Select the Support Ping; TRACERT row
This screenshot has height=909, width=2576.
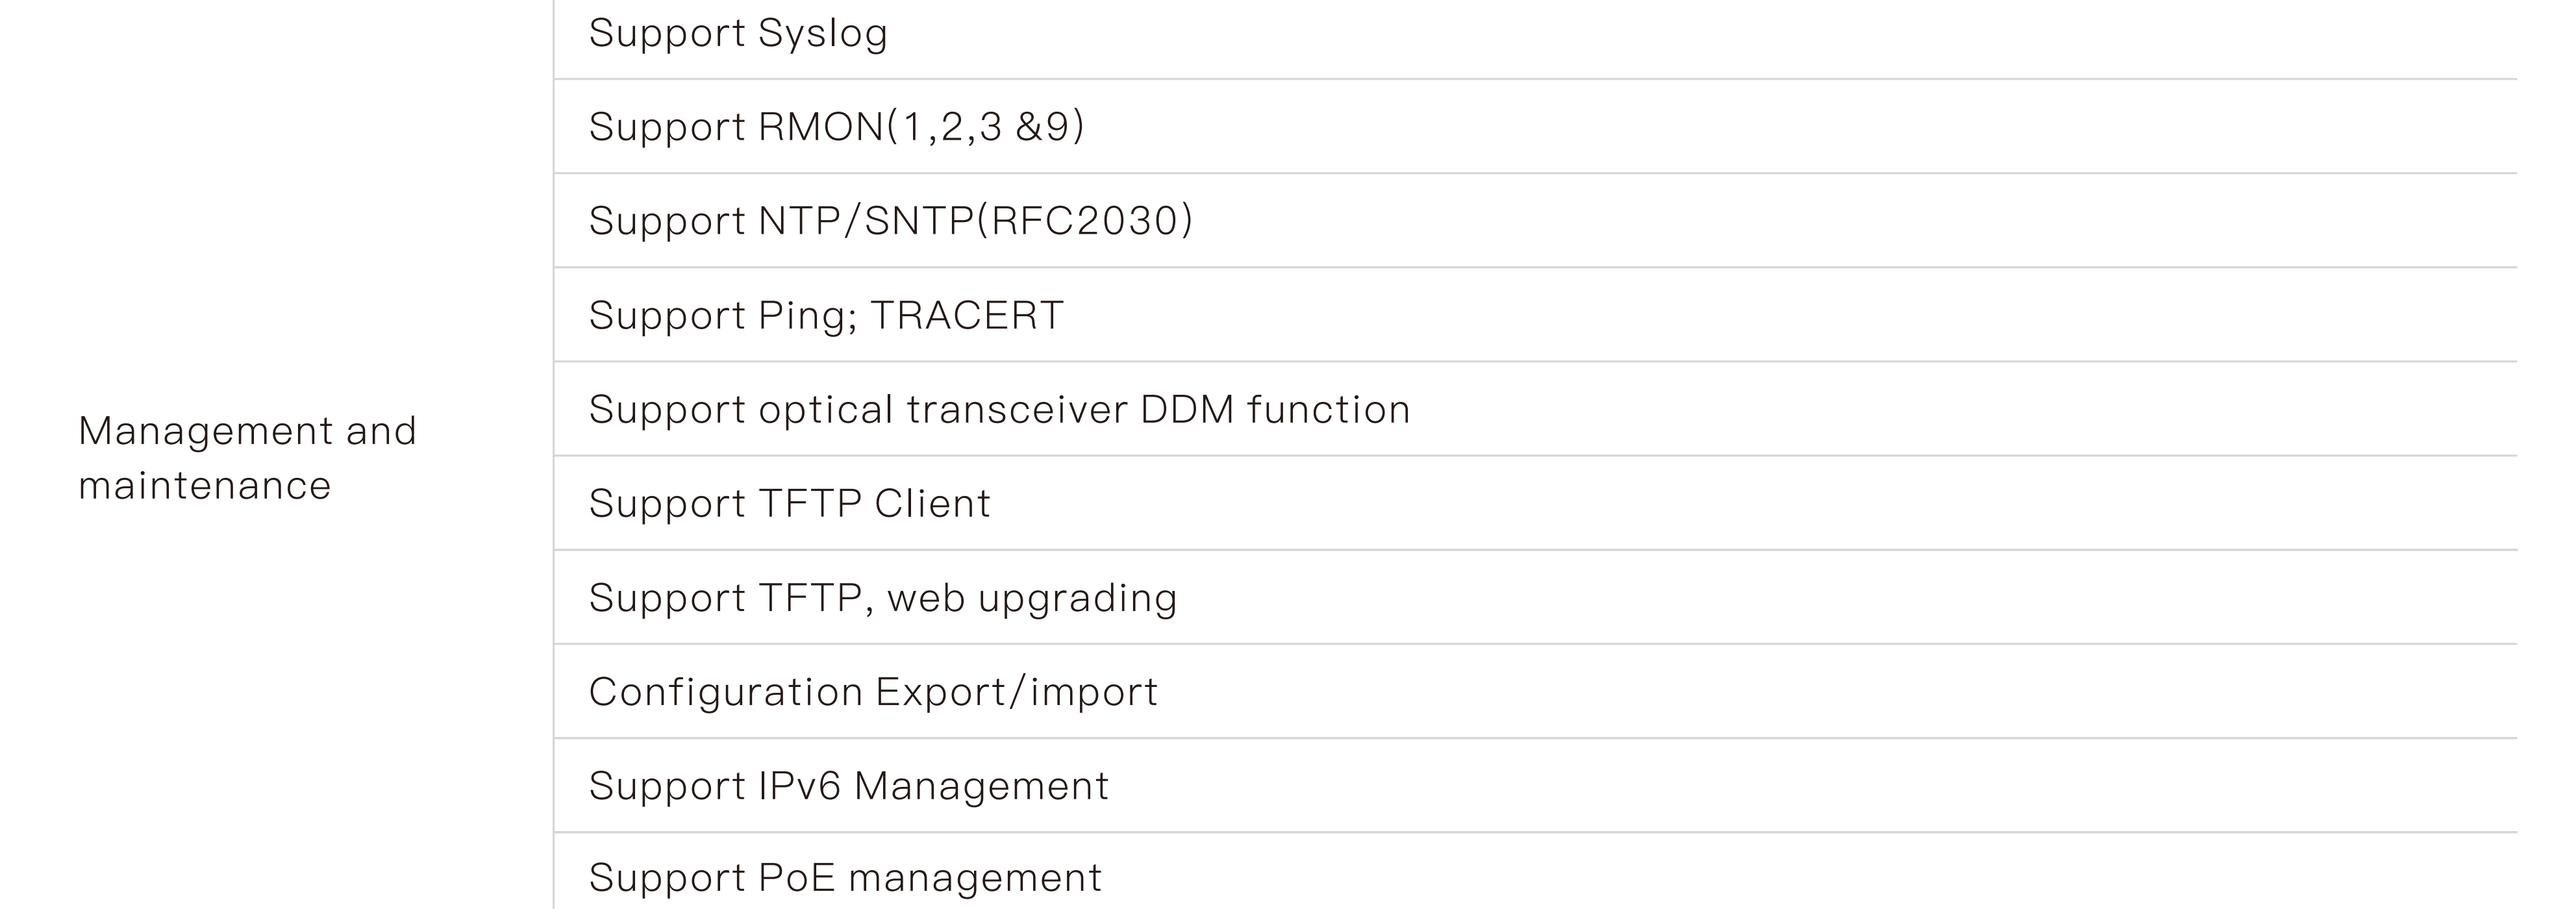(x=826, y=316)
